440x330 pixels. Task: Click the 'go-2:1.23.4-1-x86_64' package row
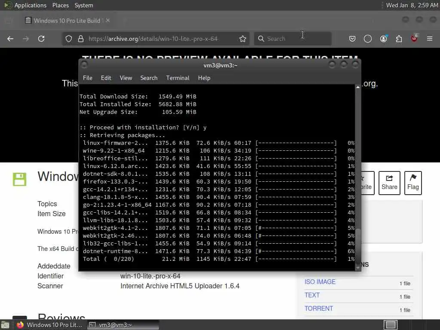218,205
